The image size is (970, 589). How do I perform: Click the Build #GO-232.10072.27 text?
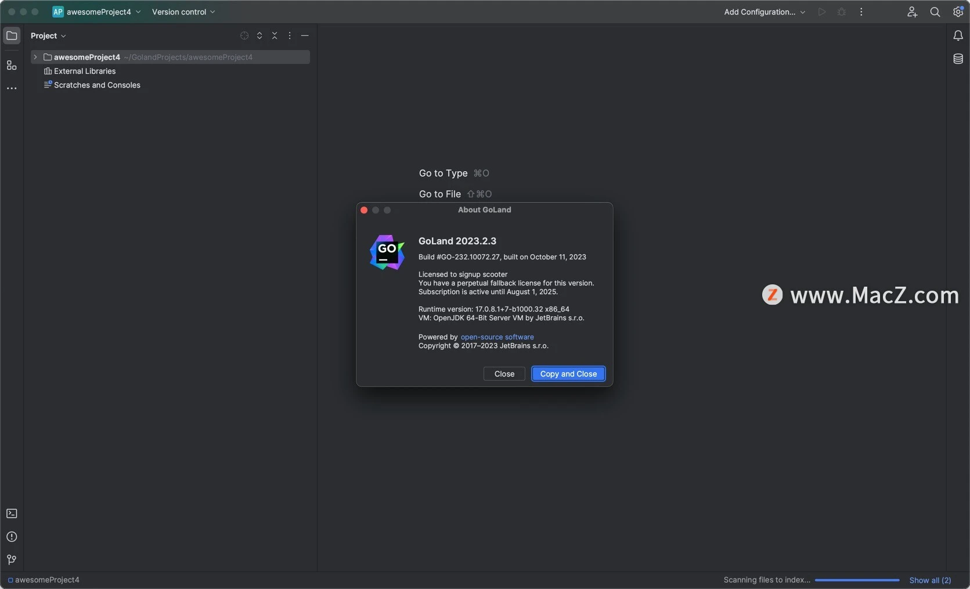click(502, 256)
